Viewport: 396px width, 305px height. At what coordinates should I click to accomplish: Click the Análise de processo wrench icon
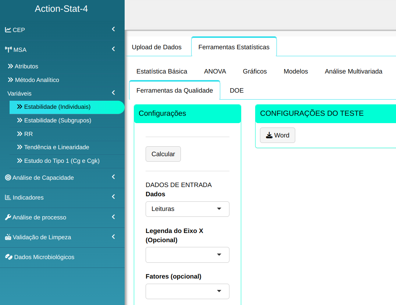(8, 217)
